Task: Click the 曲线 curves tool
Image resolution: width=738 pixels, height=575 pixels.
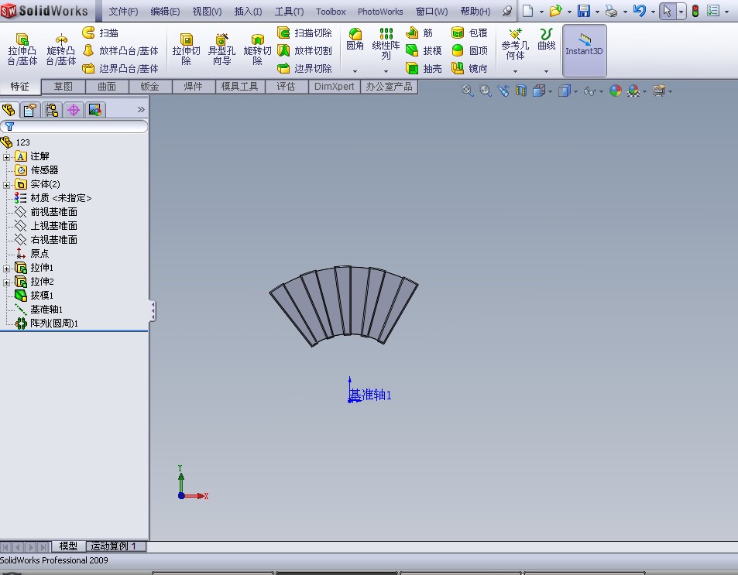Action: coord(547,39)
